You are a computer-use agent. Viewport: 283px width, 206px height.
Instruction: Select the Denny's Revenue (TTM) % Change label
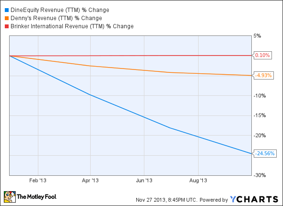[x=56, y=18]
